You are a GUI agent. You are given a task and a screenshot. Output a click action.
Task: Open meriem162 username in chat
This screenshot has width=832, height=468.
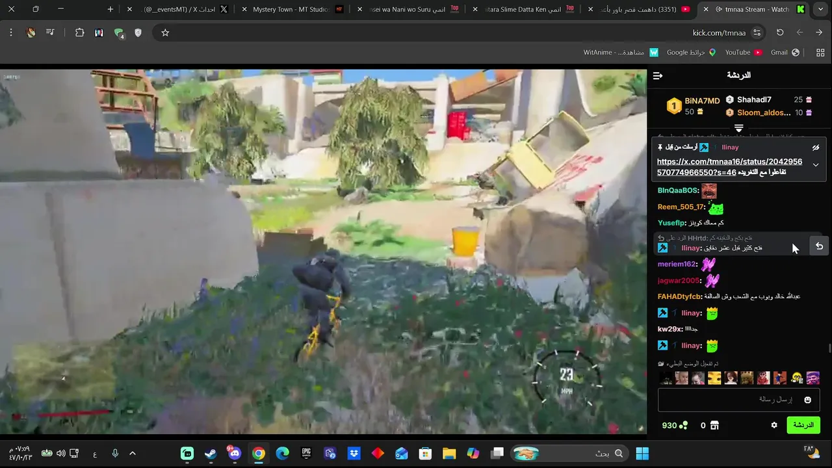pos(677,264)
